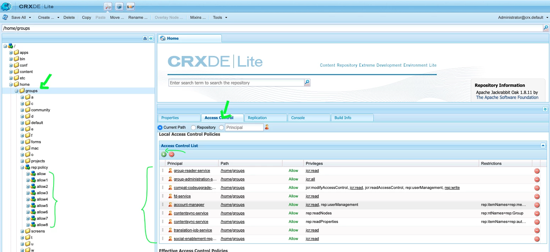
Task: Click the tree panel binoculars icon
Action: [x=145, y=38]
